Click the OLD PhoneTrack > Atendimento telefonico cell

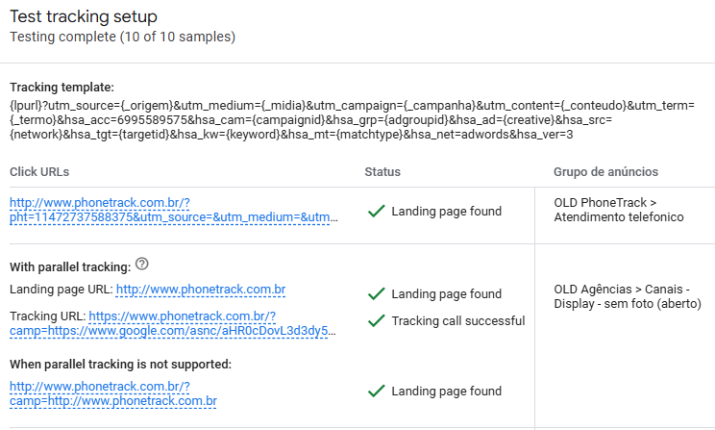pyautogui.click(x=618, y=210)
